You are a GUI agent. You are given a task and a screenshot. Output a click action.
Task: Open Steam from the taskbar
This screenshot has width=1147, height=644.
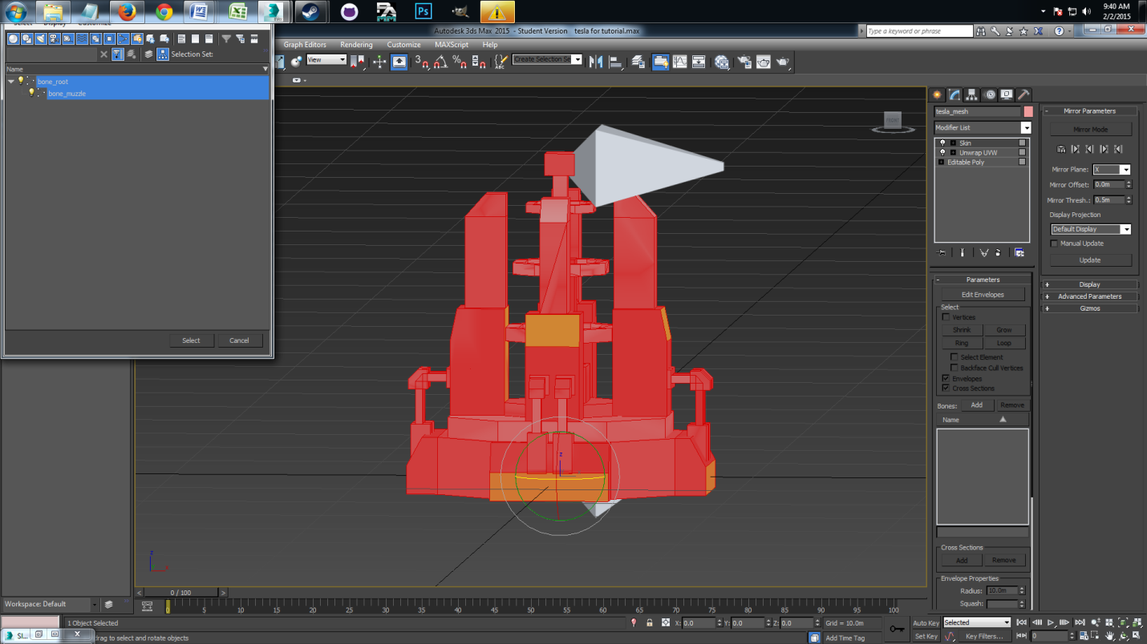(310, 11)
